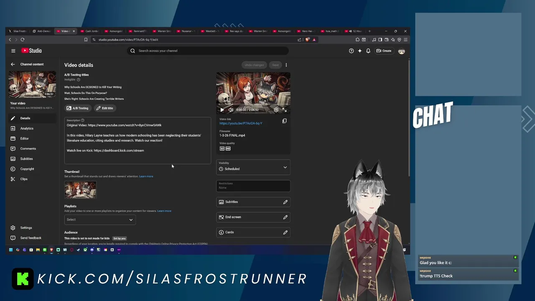Click the Ineligible help icon
Screen dimensions: 535x301
pyautogui.click(x=79, y=79)
